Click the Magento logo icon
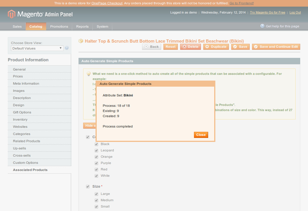 click(11, 14)
